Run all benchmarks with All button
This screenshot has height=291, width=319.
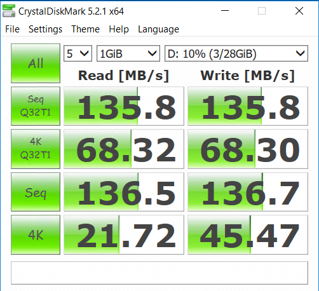click(36, 63)
